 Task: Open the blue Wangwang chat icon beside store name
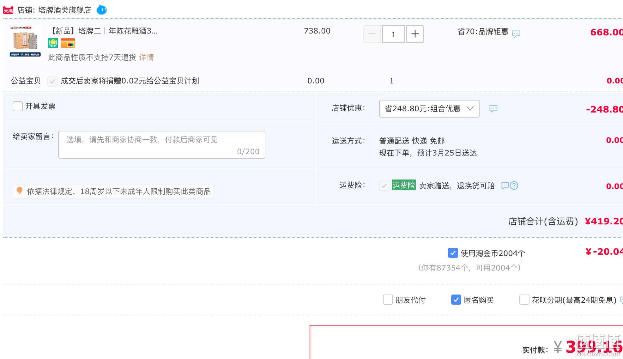click(x=102, y=10)
